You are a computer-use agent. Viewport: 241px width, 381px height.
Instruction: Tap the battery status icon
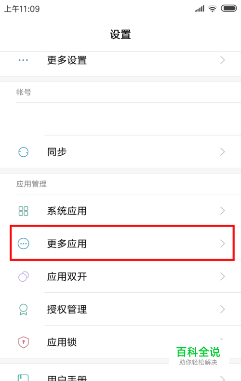[228, 9]
